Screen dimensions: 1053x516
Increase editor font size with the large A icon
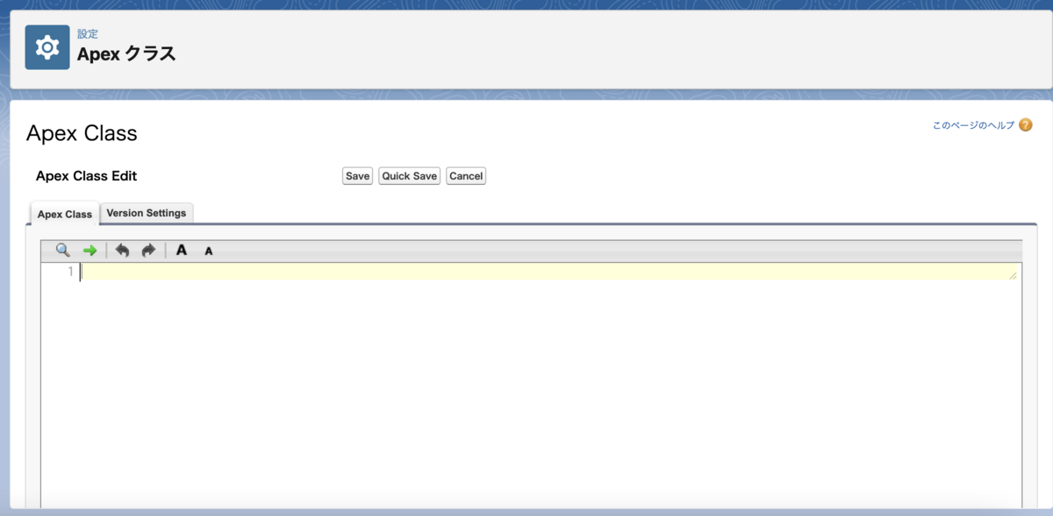pos(181,251)
